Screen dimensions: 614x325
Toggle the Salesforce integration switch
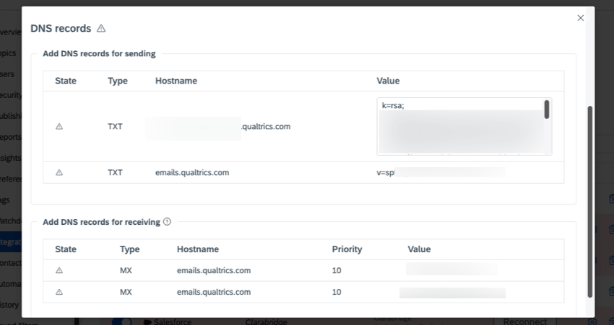122,321
